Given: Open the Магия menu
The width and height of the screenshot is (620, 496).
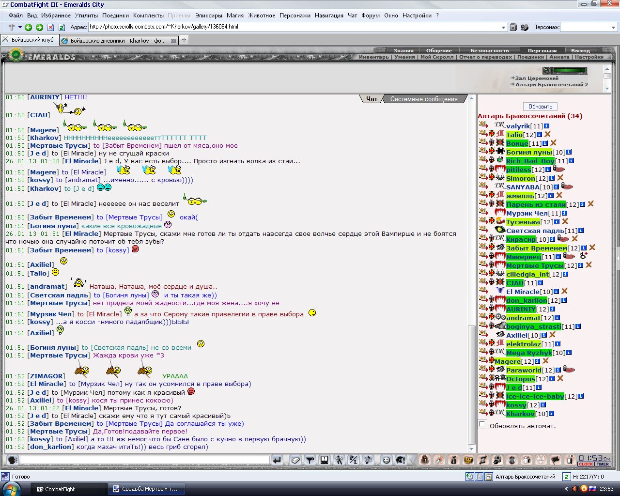Looking at the screenshot, I should coord(235,15).
